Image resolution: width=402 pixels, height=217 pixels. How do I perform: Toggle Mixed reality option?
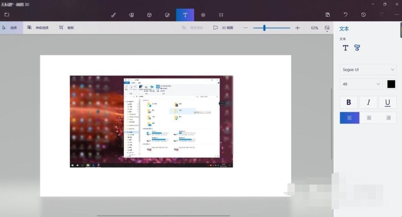click(192, 28)
